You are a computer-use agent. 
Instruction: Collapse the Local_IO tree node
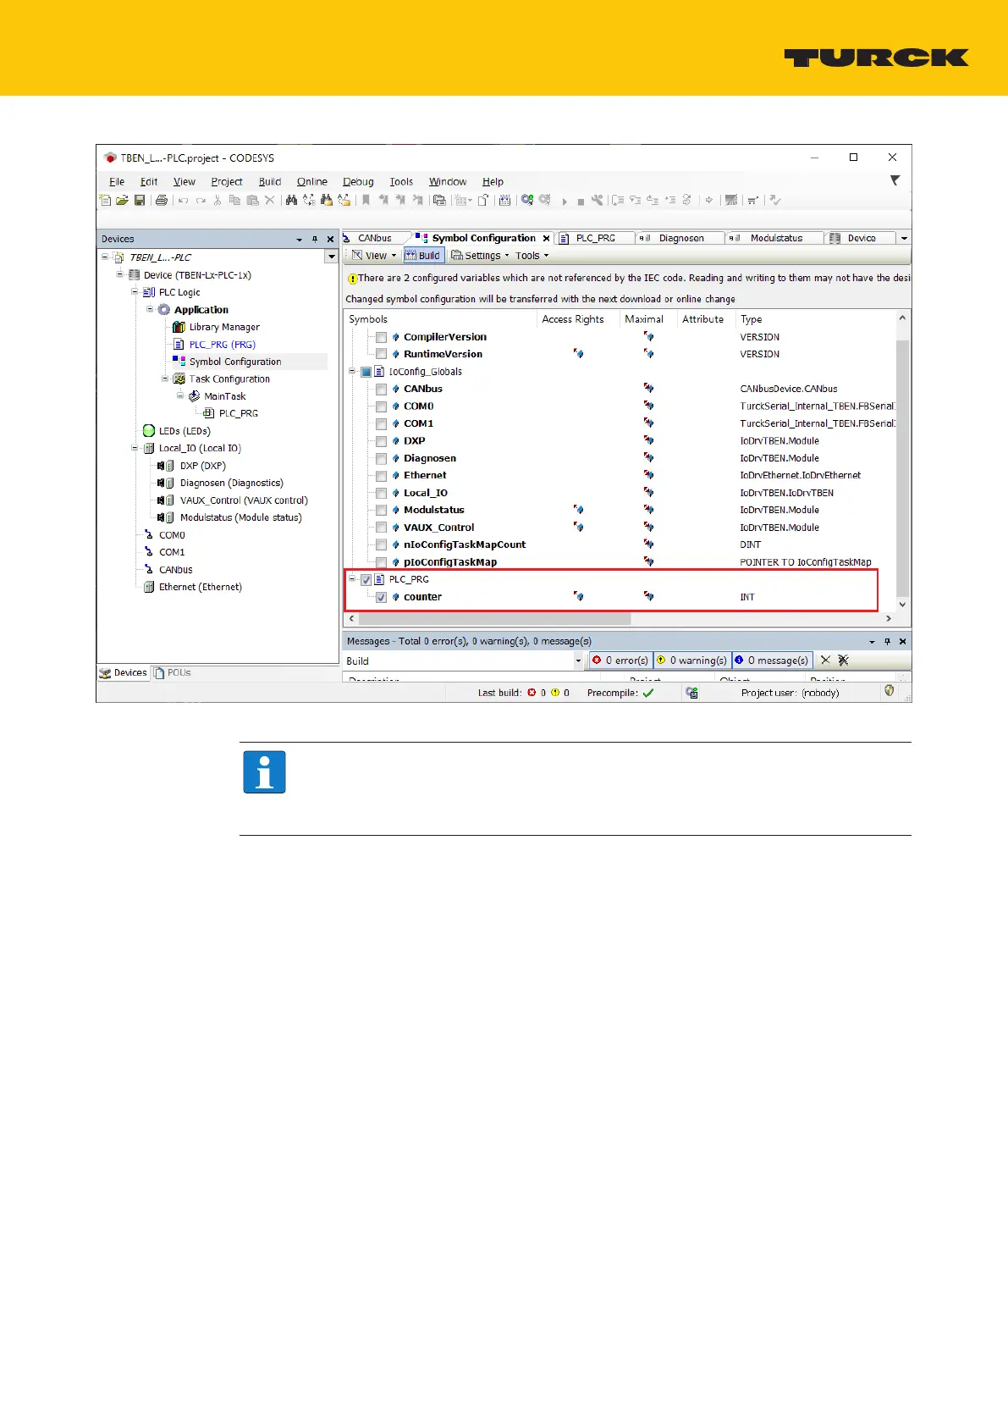point(135,448)
